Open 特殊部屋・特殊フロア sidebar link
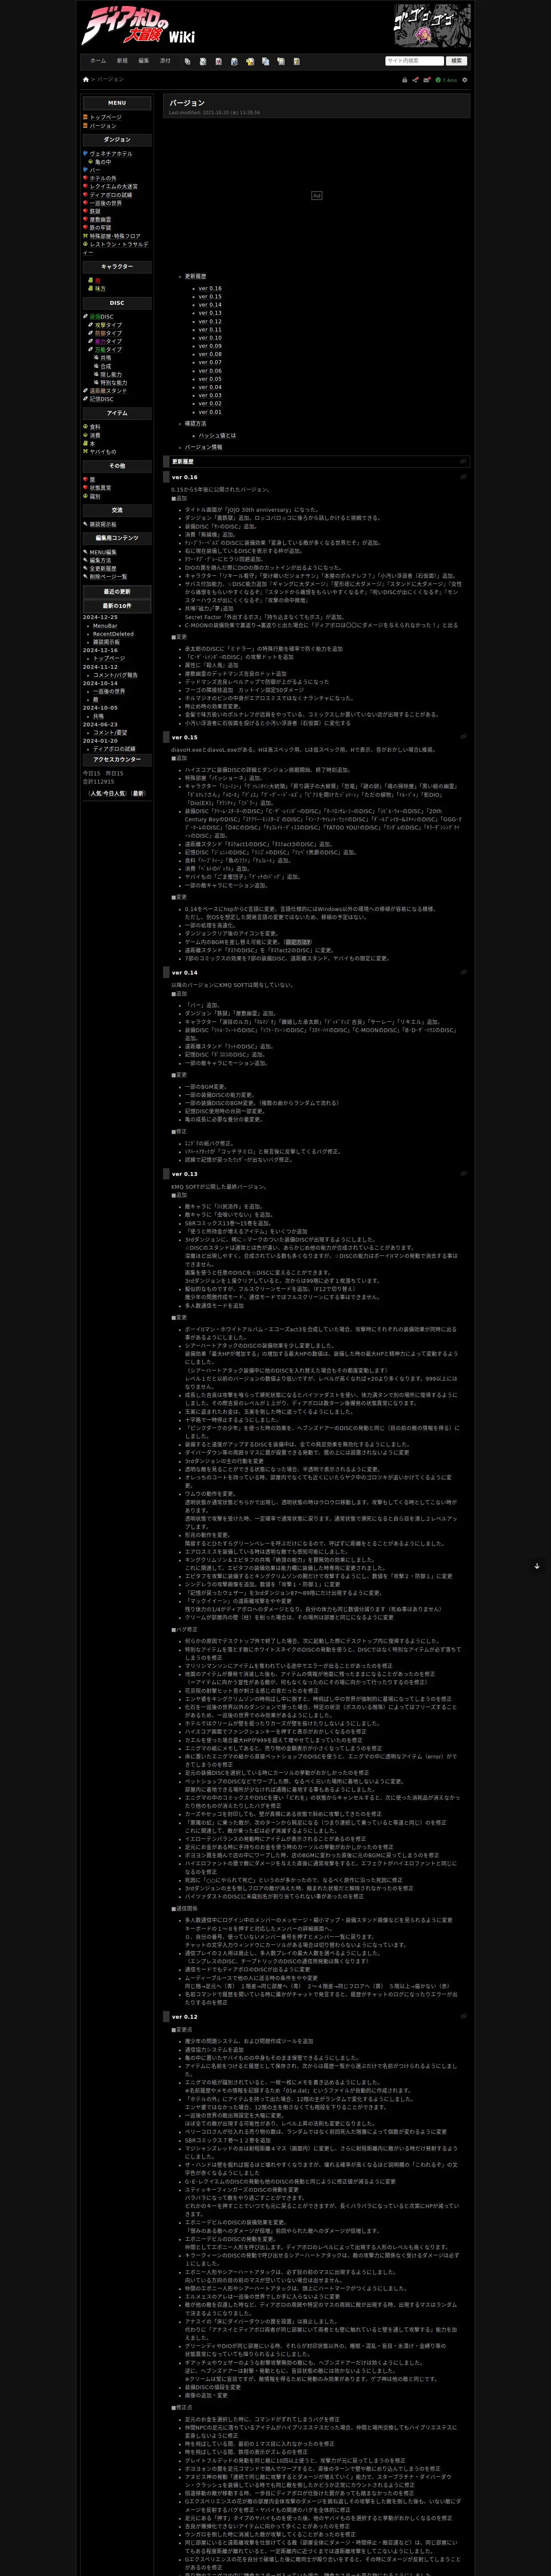 [114, 236]
